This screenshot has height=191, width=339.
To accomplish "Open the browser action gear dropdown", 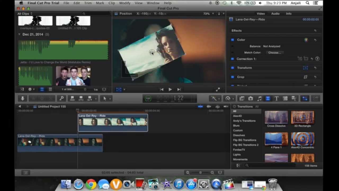I will pyautogui.click(x=32, y=89).
